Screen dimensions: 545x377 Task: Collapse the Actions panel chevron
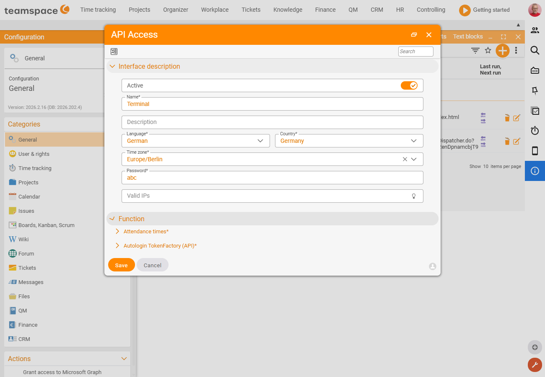click(124, 359)
